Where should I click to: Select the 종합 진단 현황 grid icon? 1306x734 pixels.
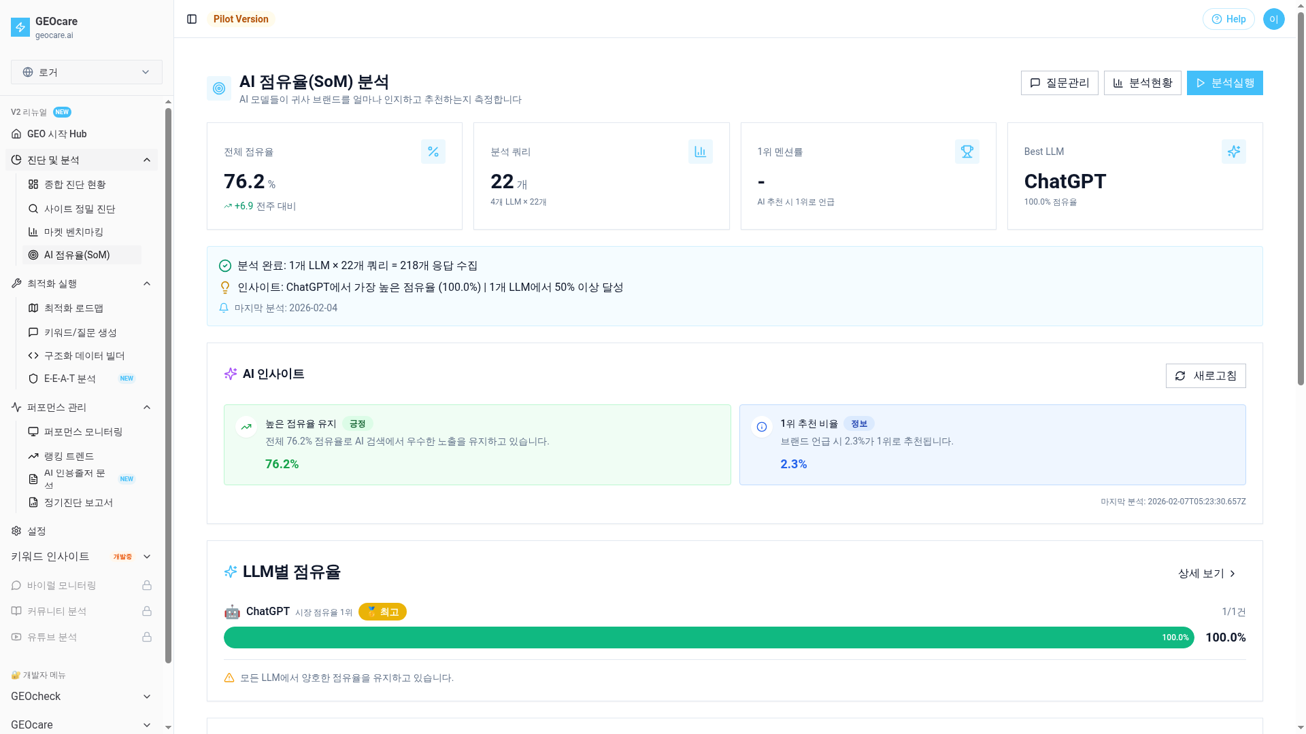(33, 184)
